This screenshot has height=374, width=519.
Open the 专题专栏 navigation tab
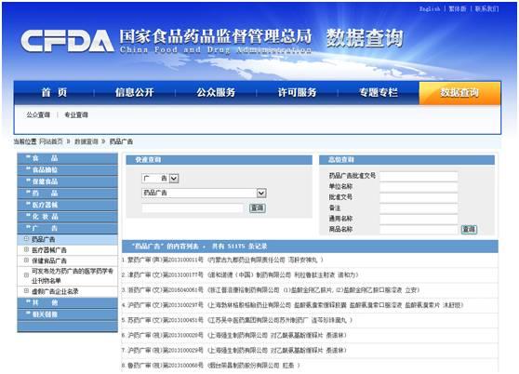coord(379,92)
